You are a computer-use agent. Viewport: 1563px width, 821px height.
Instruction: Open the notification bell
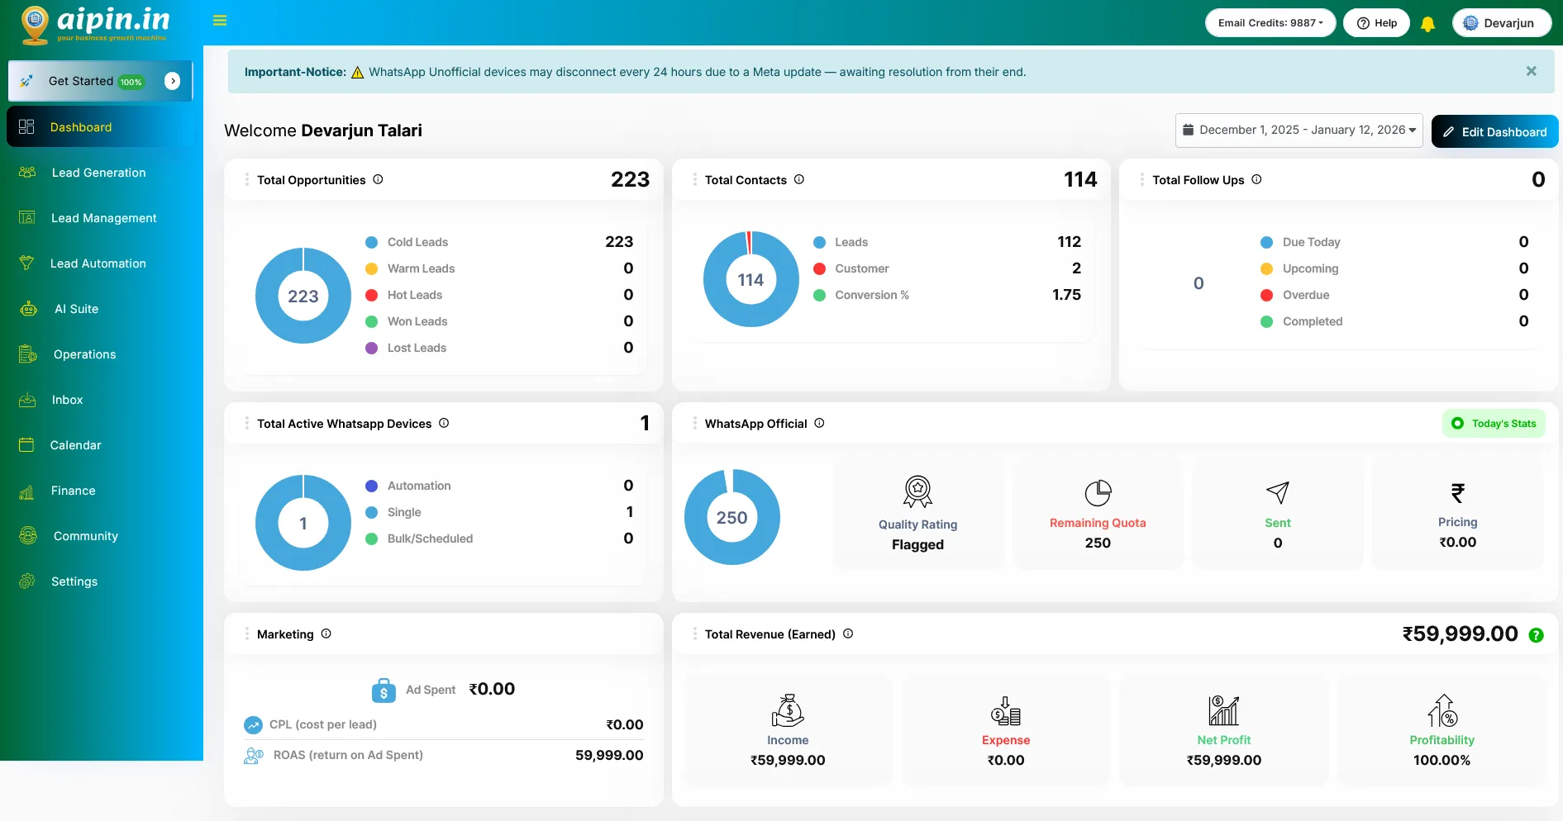[x=1427, y=24]
